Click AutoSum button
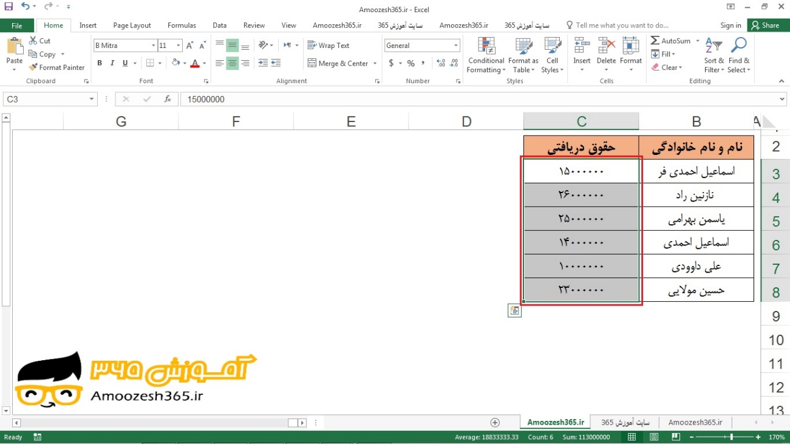 point(671,41)
